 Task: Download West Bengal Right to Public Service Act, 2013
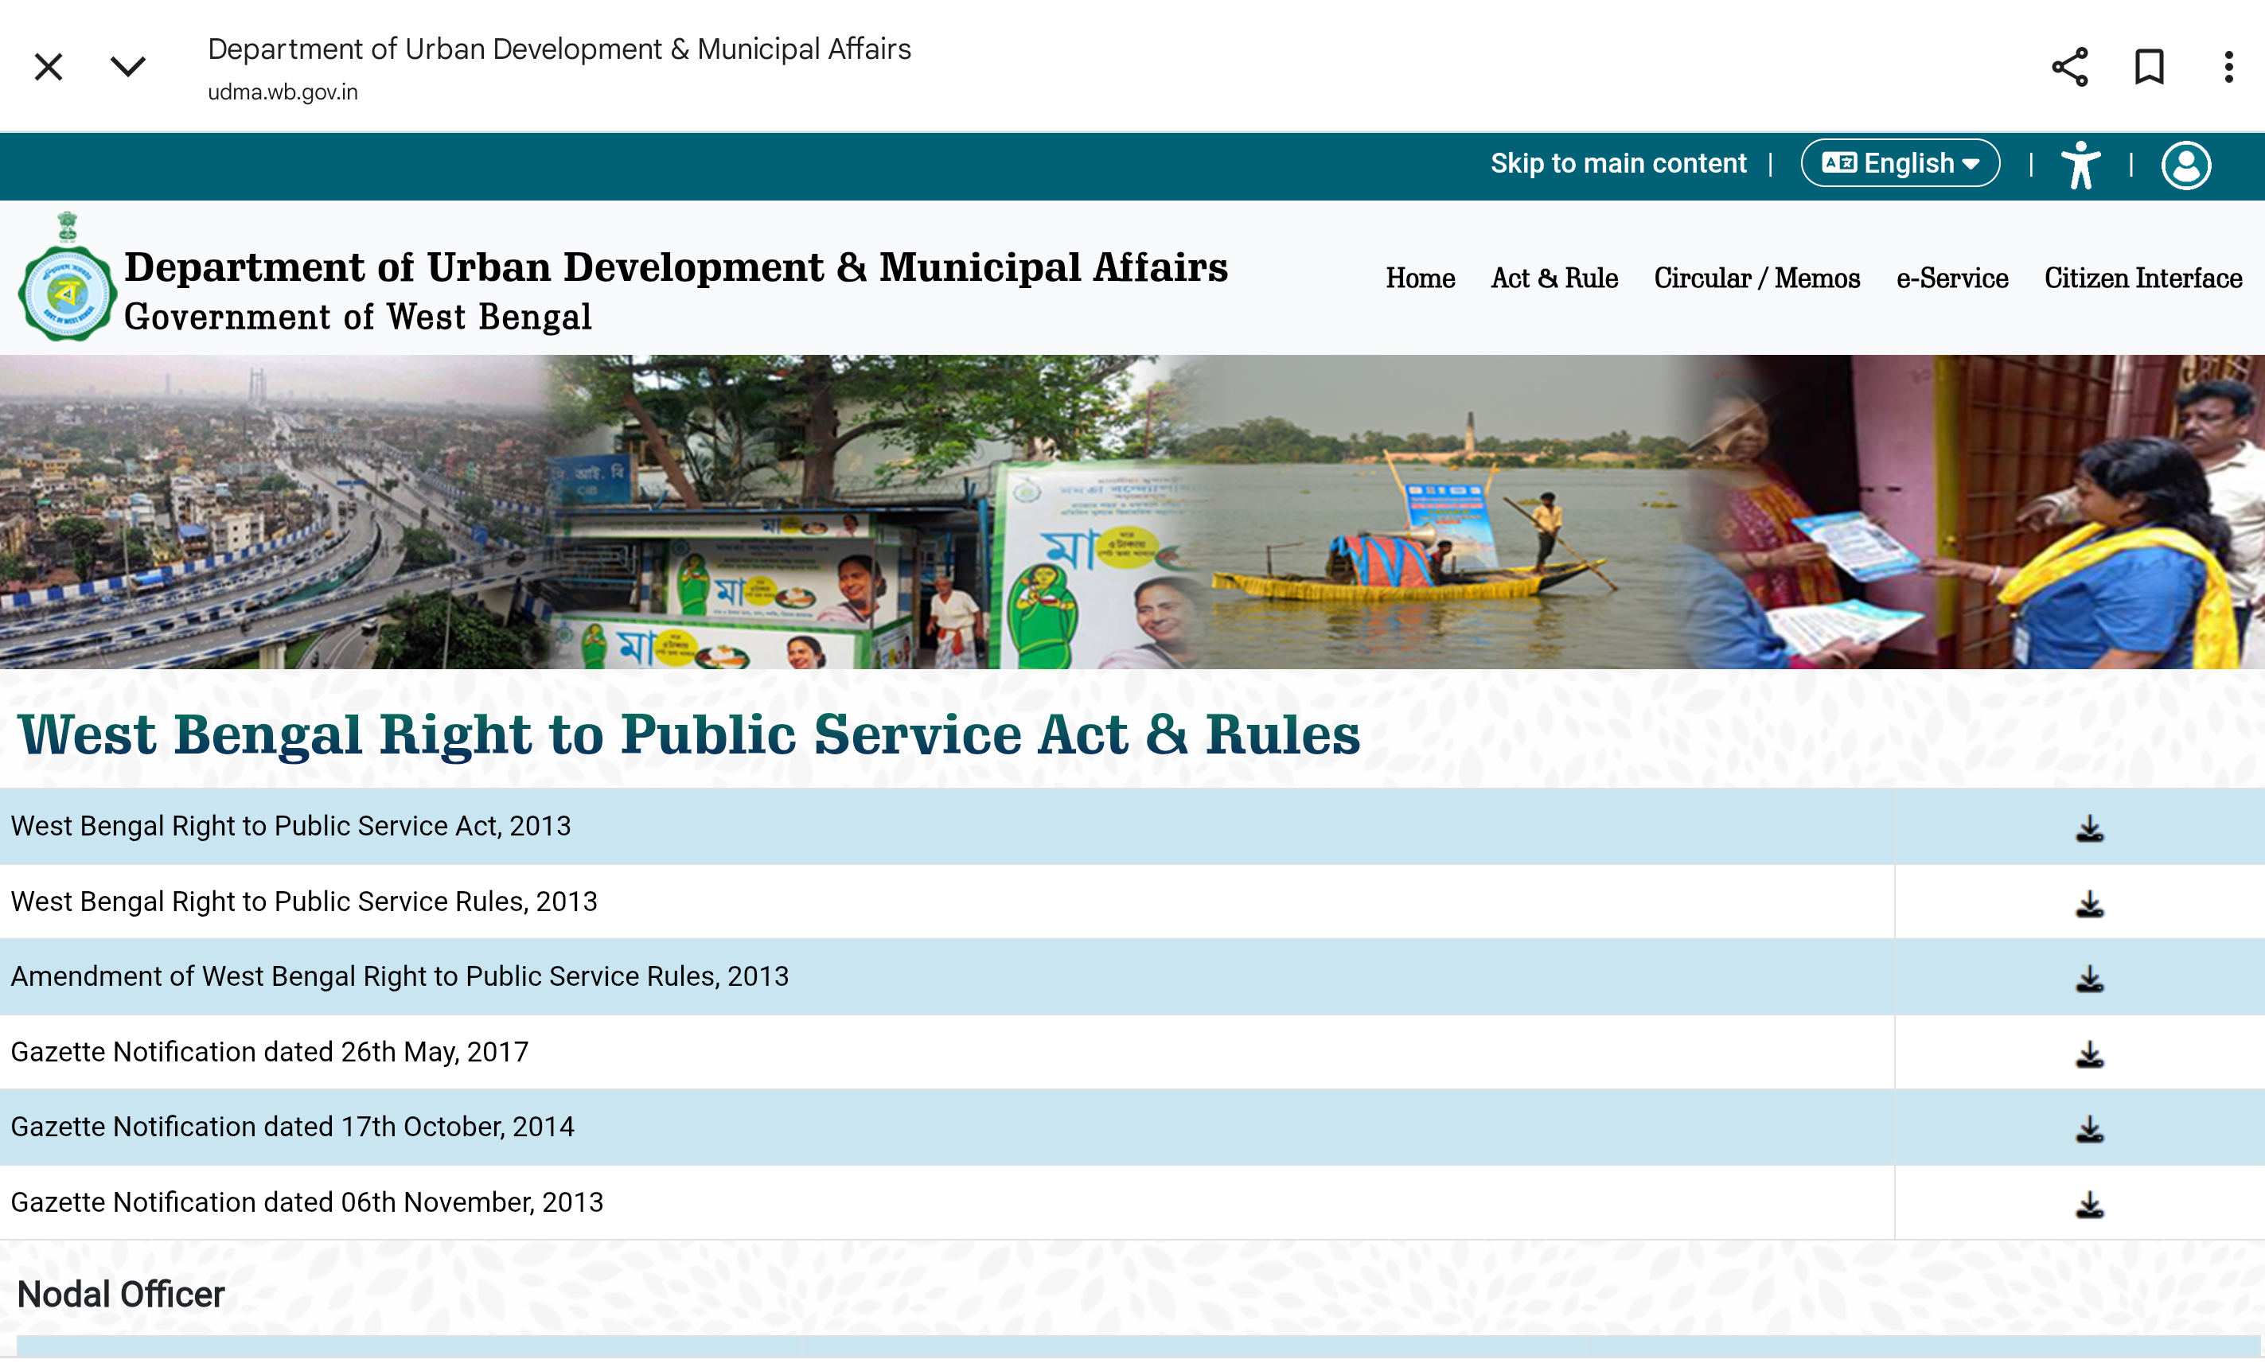tap(2088, 828)
